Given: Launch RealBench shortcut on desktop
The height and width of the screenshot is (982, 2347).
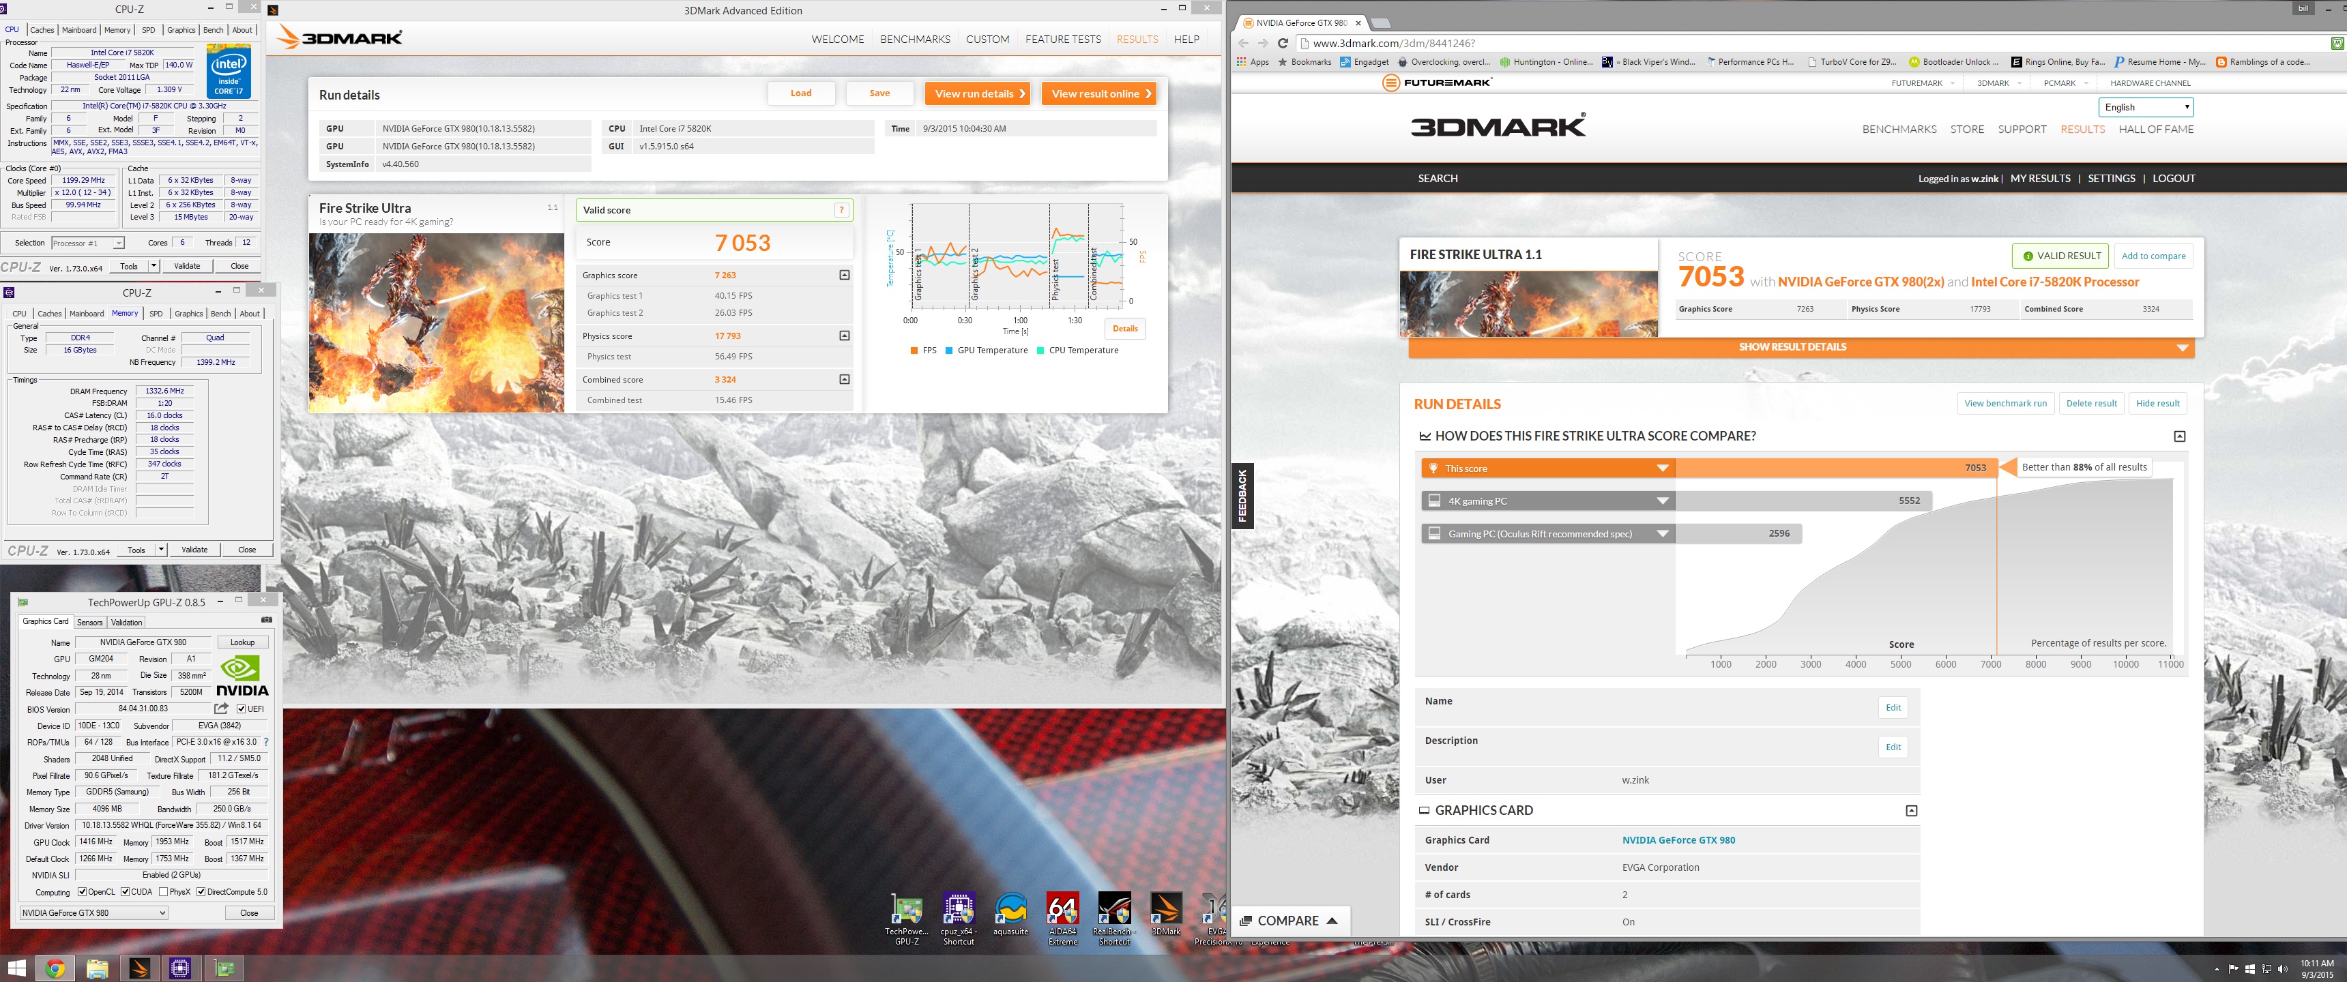Looking at the screenshot, I should coord(1114,918).
